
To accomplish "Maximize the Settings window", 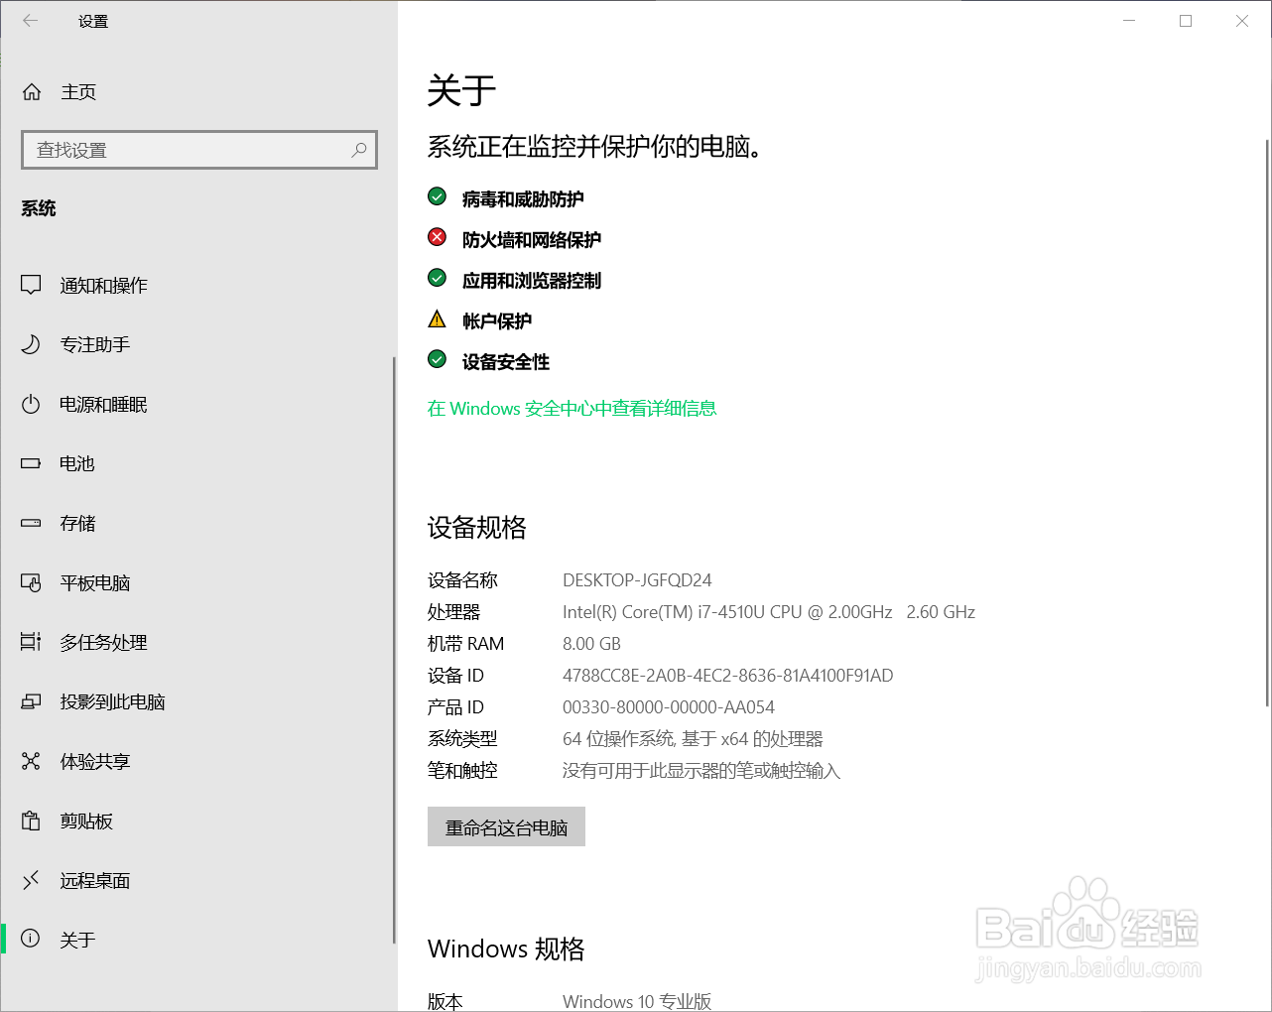I will click(1186, 21).
